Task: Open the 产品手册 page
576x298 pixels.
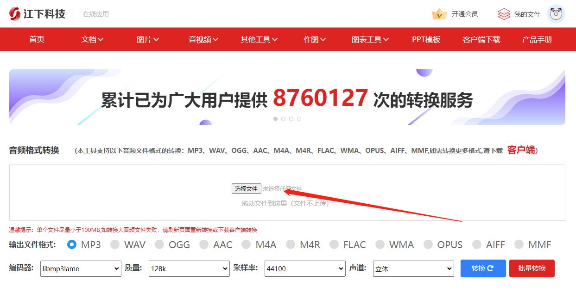Action: tap(537, 39)
